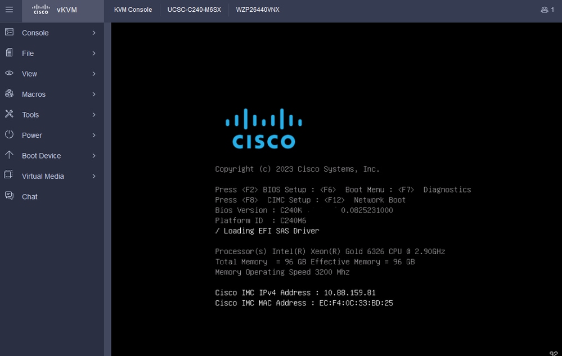Click the Platform ID C240M6 line
The image size is (562, 356).
tap(260, 220)
